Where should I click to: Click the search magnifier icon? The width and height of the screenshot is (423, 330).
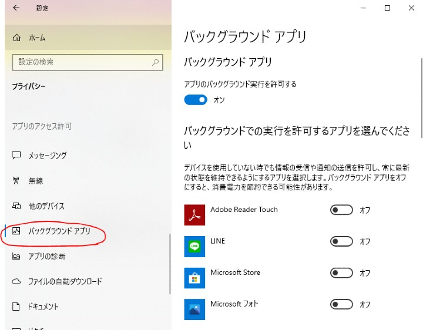pos(155,63)
